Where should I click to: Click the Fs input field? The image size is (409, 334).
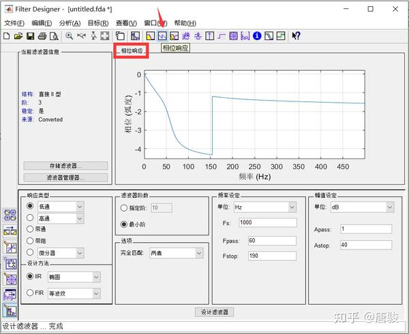coord(268,222)
